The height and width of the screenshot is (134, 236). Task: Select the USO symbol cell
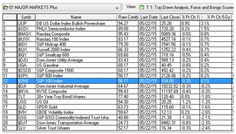(x=26, y=102)
